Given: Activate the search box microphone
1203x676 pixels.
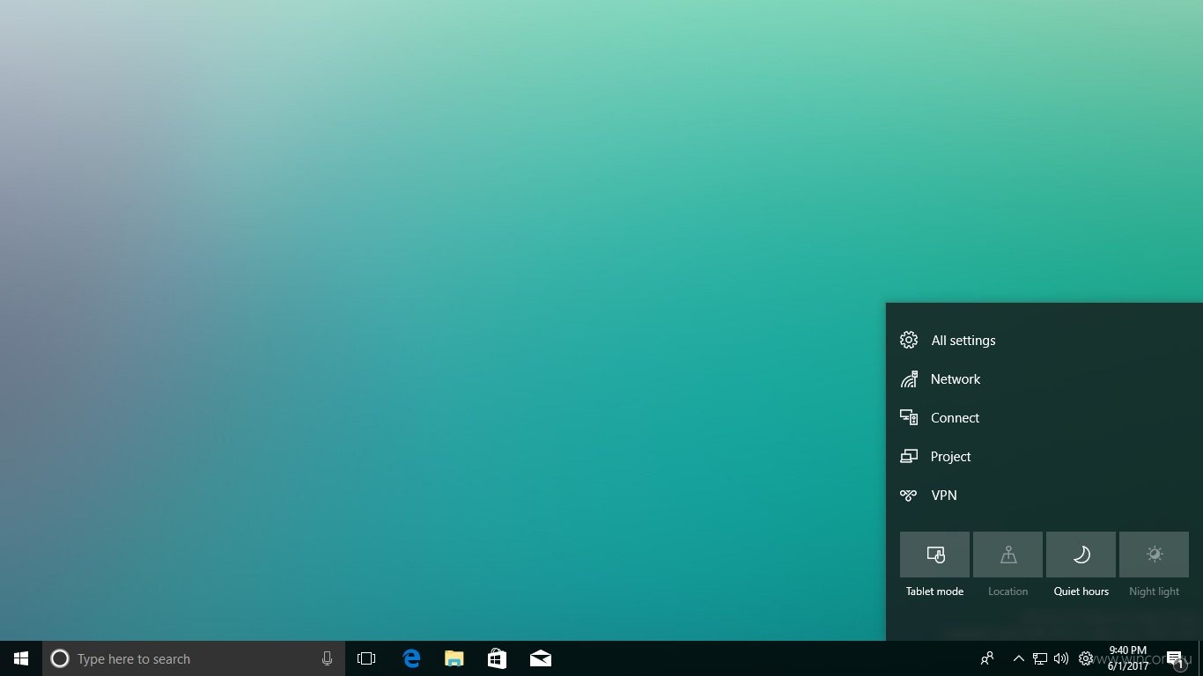Looking at the screenshot, I should (x=328, y=658).
